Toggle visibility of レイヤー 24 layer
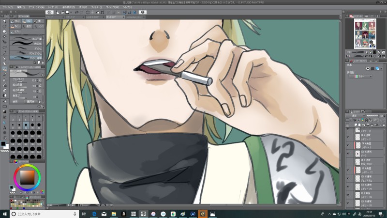This screenshot has width=387, height=218. click(x=348, y=187)
